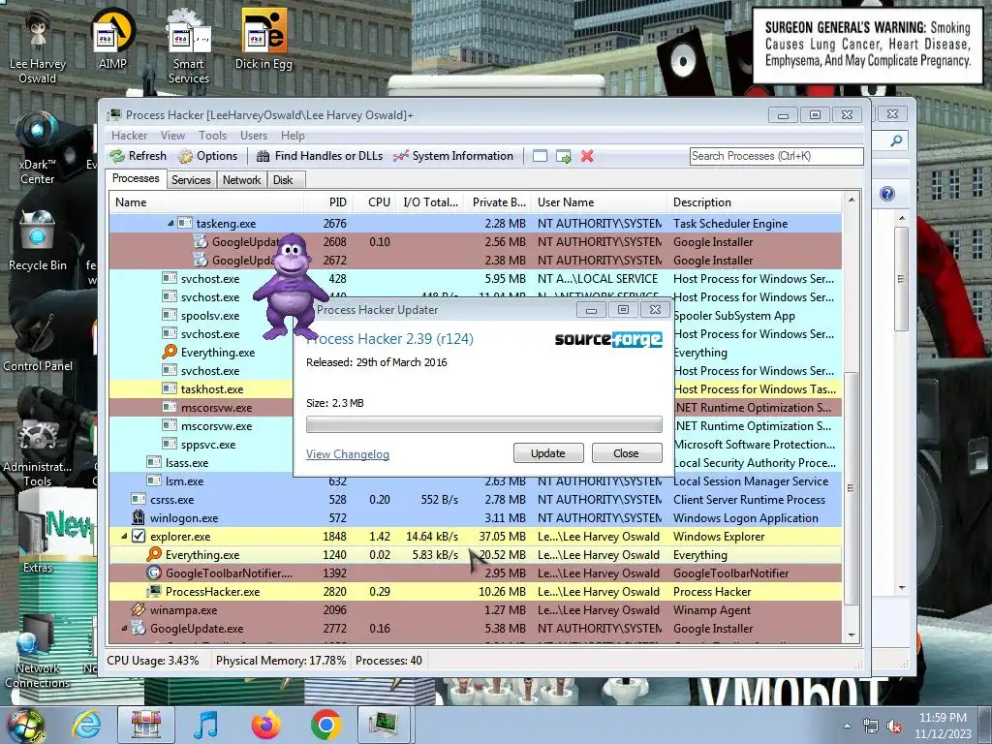Sort by the Private Bytes column header
This screenshot has height=744, width=992.
point(497,202)
